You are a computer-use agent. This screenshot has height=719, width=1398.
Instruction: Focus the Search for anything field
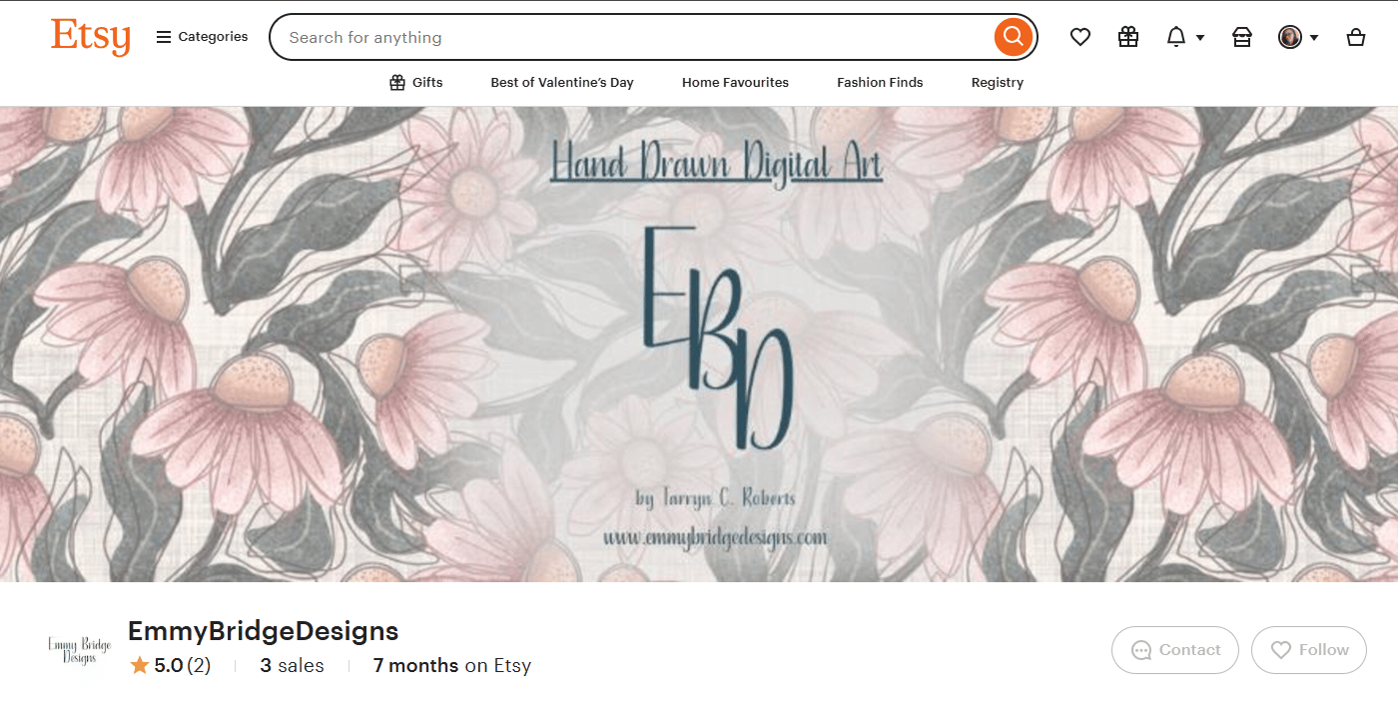[639, 37]
